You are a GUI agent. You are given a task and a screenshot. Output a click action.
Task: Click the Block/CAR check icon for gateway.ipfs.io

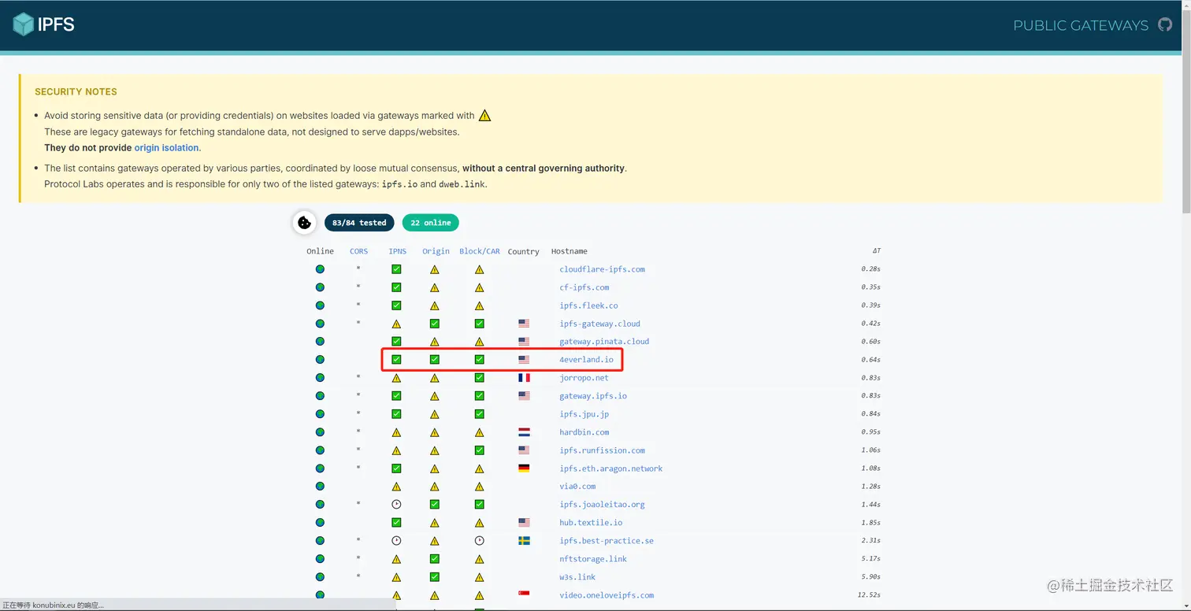480,396
